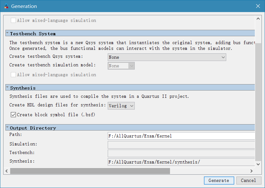The height and width of the screenshot is (188, 265).
Task: Click the Path input field
Action: 181,136
